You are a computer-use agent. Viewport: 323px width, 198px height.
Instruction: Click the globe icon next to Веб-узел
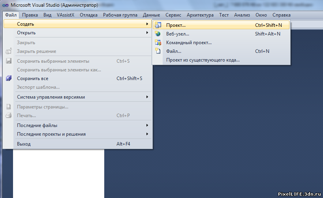click(x=158, y=34)
